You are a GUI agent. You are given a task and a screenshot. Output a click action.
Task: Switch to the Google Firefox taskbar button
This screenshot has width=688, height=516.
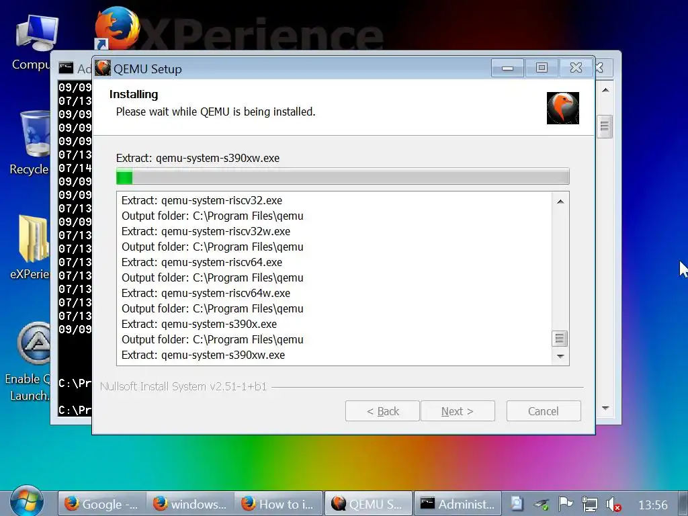[102, 504]
